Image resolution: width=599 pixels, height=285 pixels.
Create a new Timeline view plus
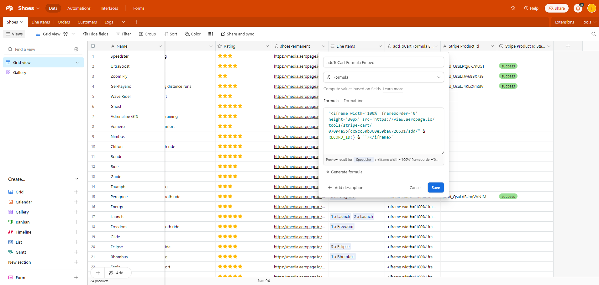tap(76, 232)
